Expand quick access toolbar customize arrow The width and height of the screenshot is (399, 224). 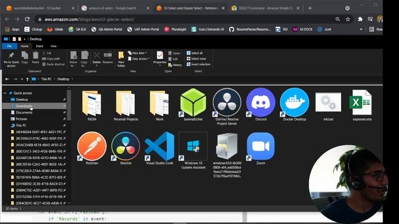coord(24,39)
